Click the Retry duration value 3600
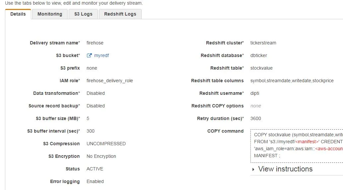Image resolution: width=343 pixels, height=190 pixels. click(256, 118)
